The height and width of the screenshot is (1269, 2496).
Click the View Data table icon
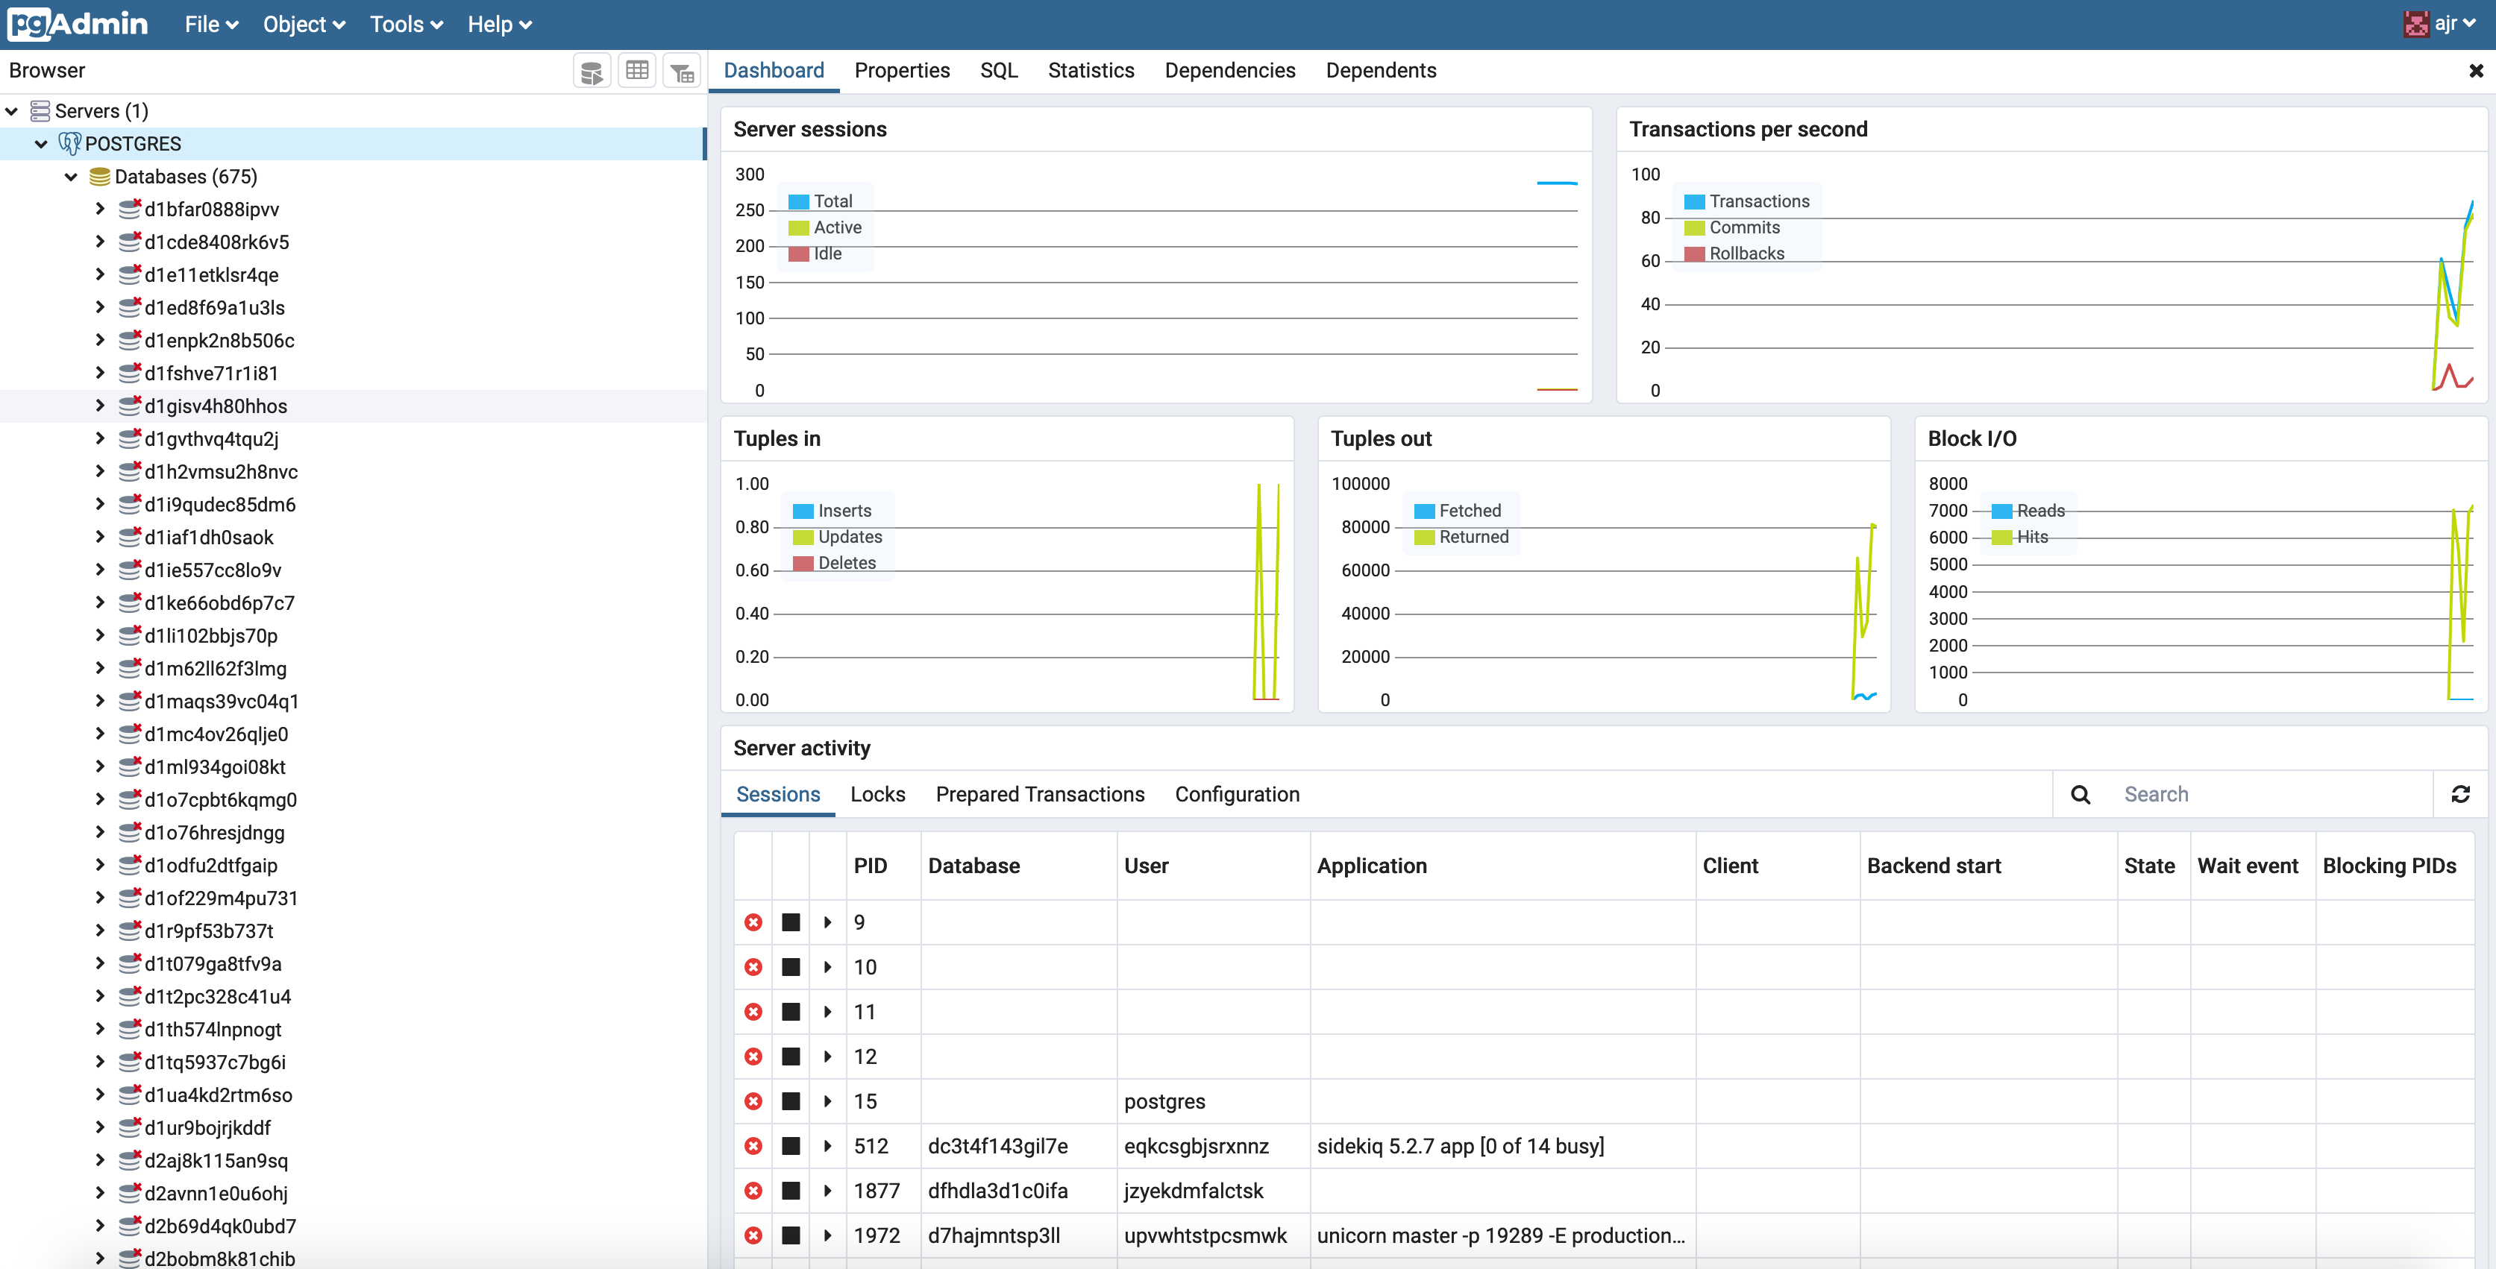(x=636, y=72)
